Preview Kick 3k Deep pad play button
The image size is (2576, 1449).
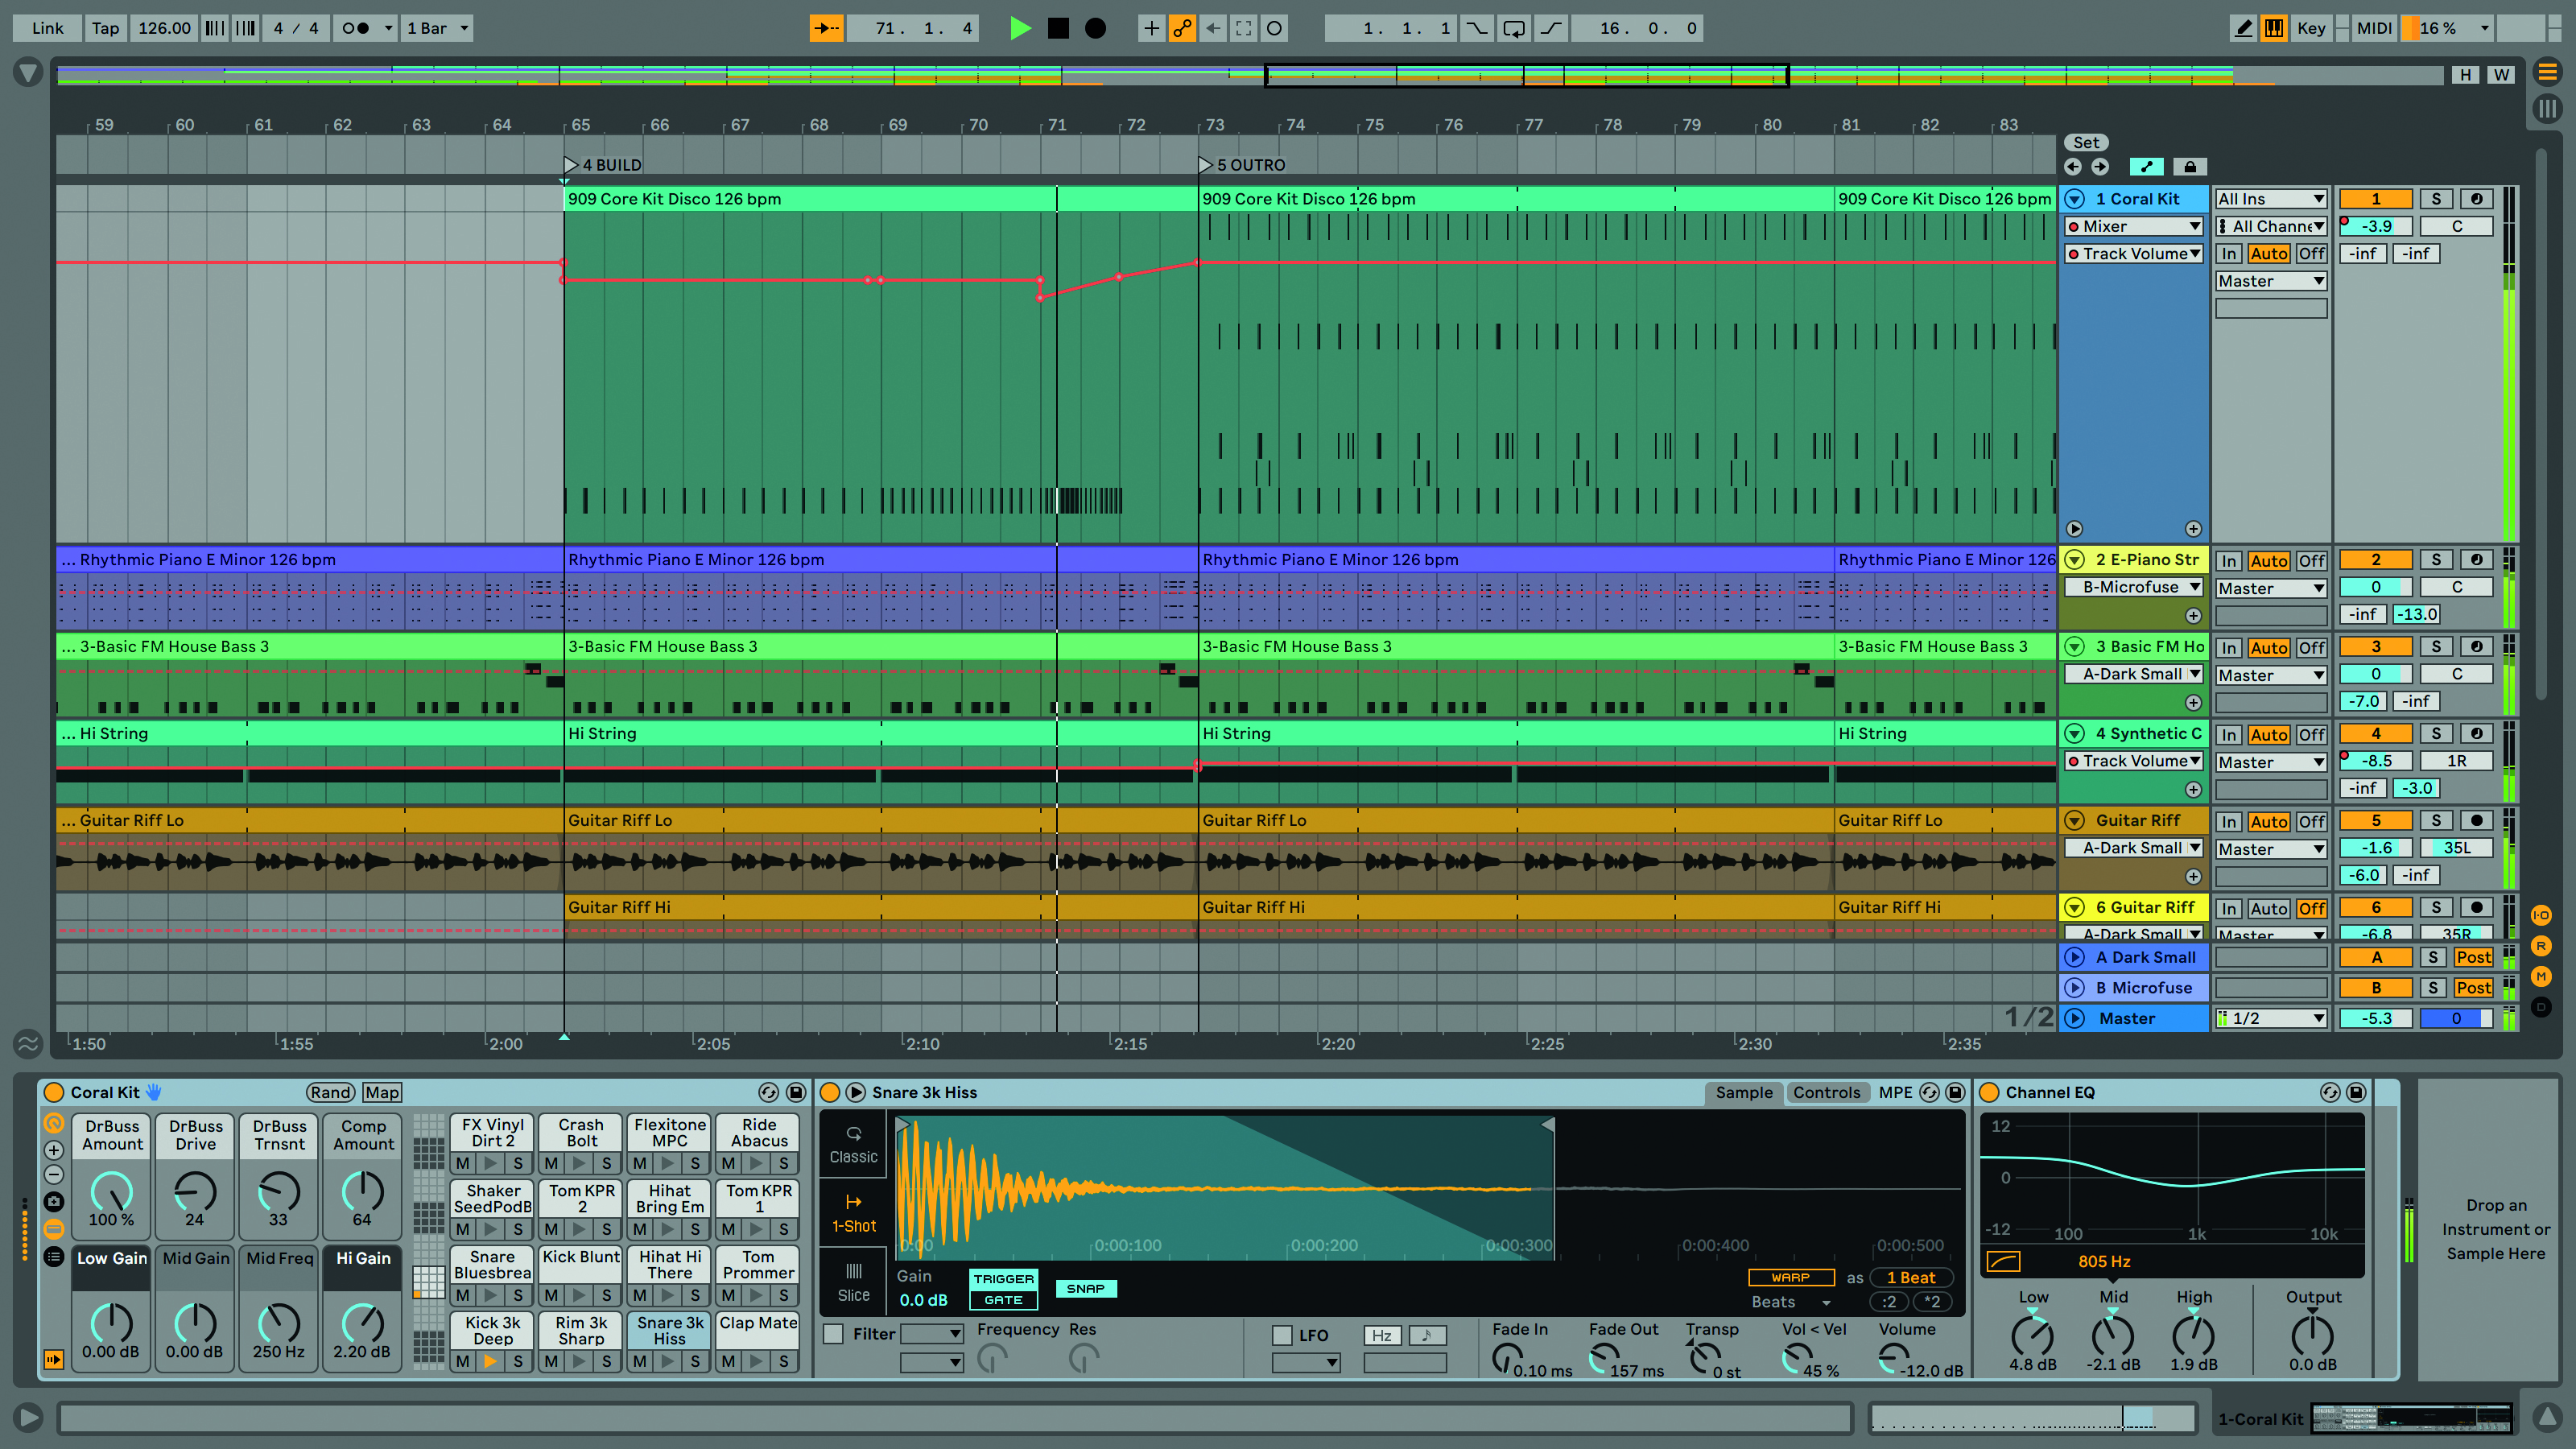tap(490, 1361)
